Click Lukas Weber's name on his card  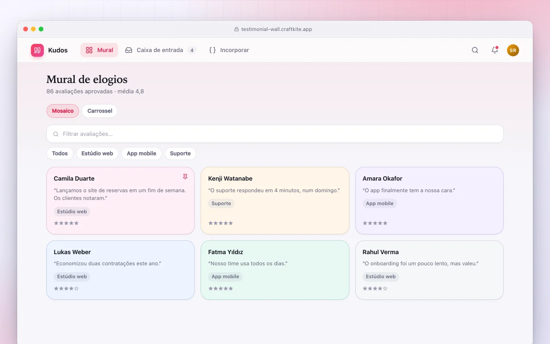tap(72, 252)
